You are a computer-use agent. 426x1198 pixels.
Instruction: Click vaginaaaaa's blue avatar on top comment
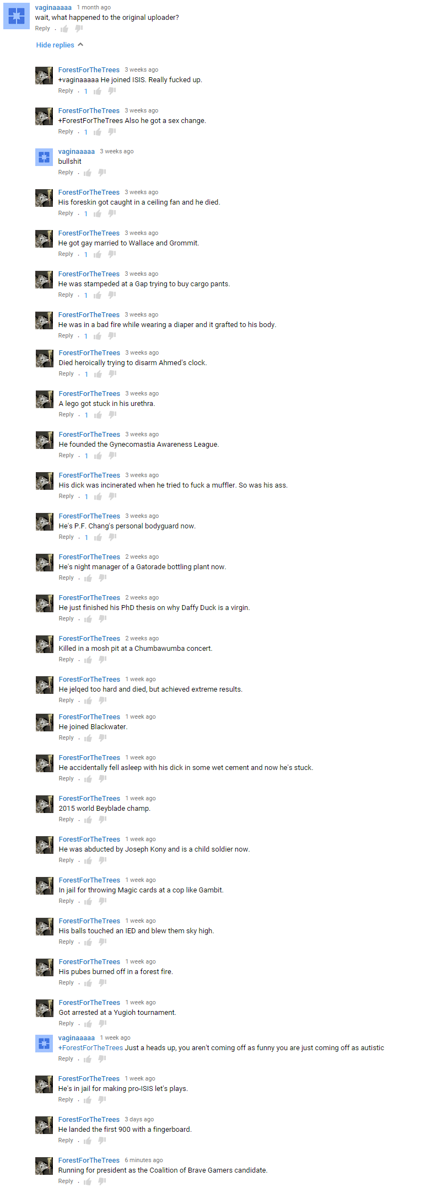(17, 17)
